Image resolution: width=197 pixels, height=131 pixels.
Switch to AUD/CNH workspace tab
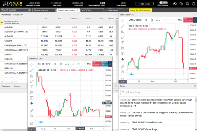pos(92,10)
